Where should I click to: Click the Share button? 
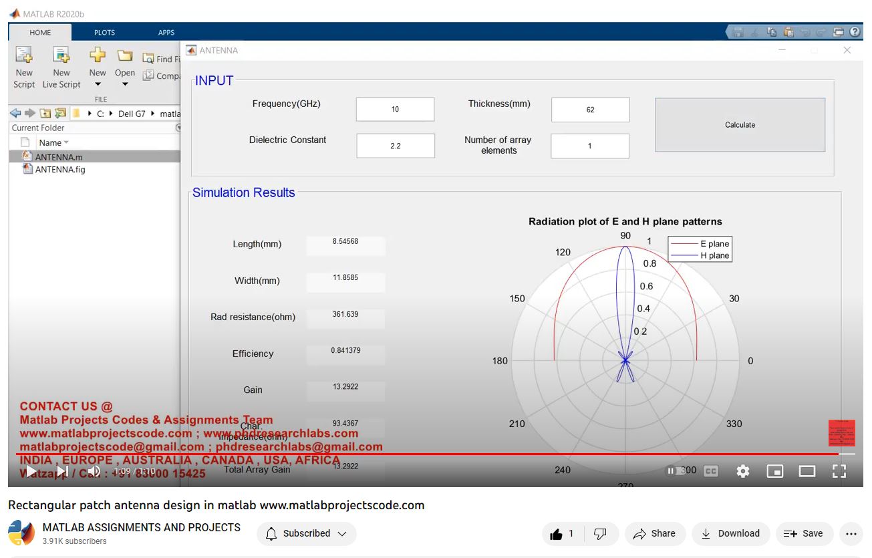(x=655, y=533)
